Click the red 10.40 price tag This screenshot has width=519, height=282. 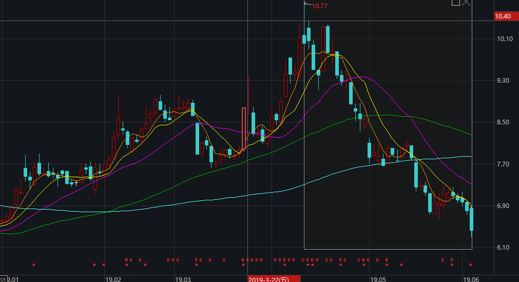(503, 16)
